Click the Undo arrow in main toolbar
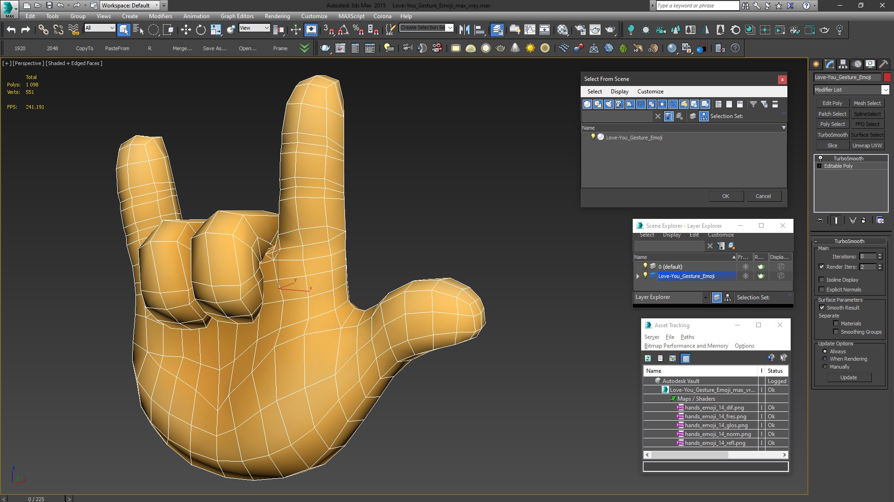Screen dimensions: 894x502 [x=11, y=30]
